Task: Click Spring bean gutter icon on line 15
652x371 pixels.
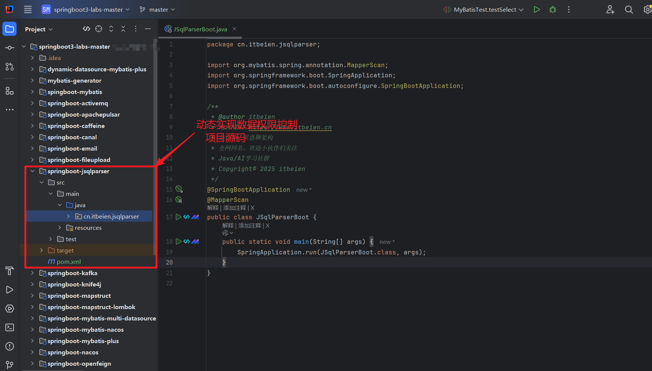Action: click(179, 189)
